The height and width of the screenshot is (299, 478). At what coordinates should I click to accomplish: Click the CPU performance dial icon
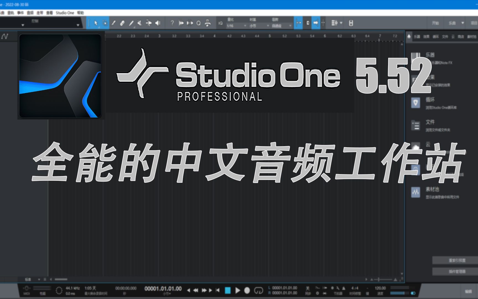click(x=59, y=290)
